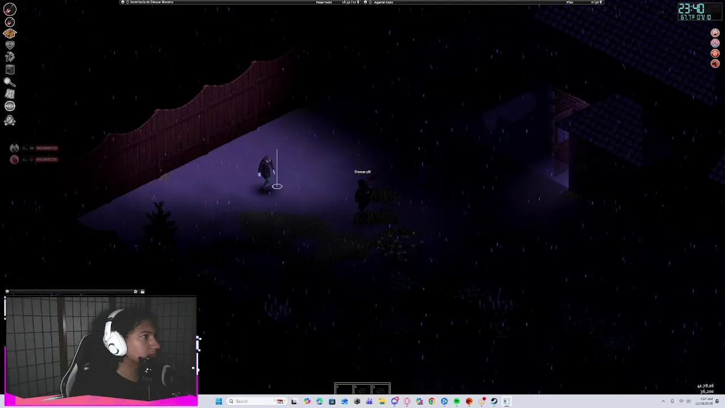Open the folded world map icon
The height and width of the screenshot is (408, 725).
[x=10, y=94]
